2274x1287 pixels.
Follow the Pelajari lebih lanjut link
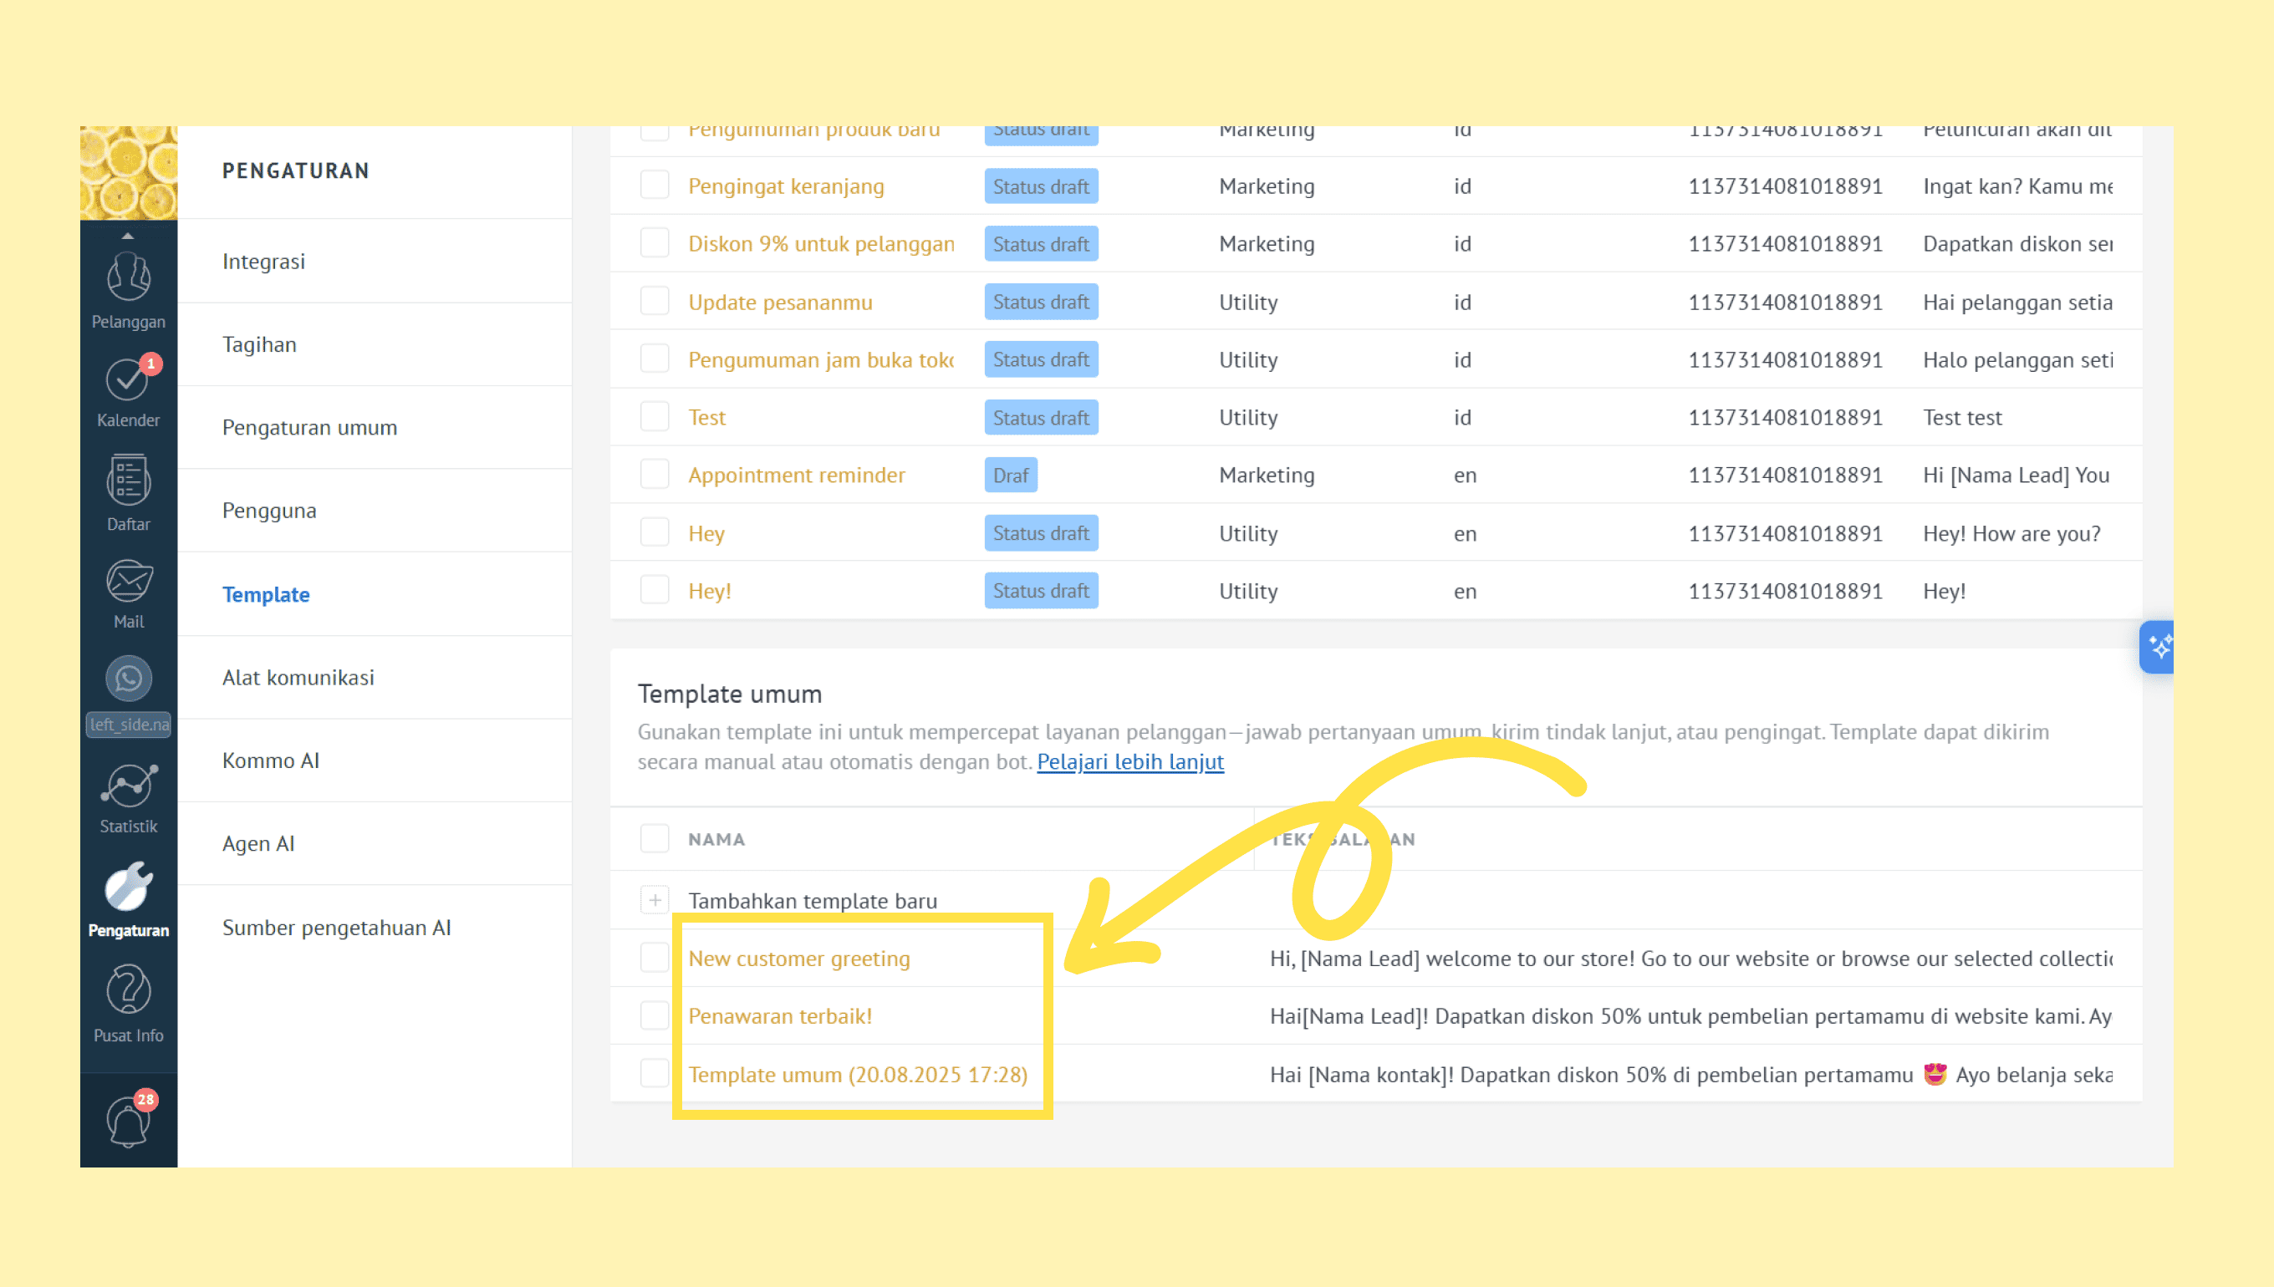(1130, 762)
